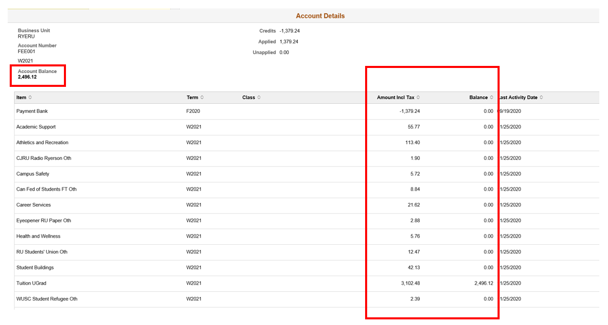Select the Payment Bank row item
Screen dimensions: 608x325
click(x=32, y=111)
